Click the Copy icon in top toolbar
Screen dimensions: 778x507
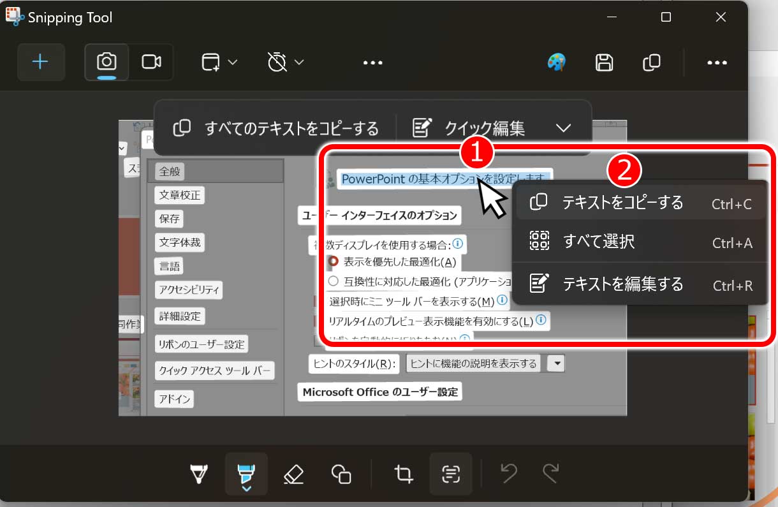pos(651,62)
